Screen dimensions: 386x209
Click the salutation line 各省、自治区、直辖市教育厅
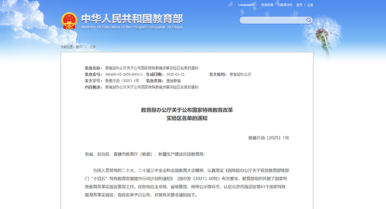tap(145, 154)
